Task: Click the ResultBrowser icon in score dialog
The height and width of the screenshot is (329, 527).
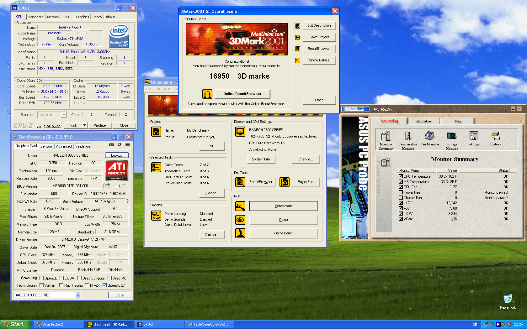Action: 298,49
